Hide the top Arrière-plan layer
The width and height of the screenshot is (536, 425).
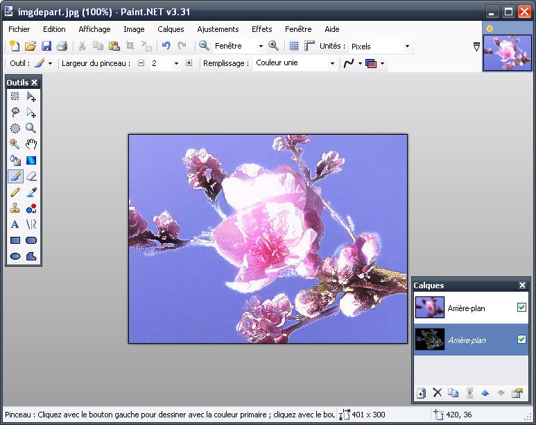(521, 308)
